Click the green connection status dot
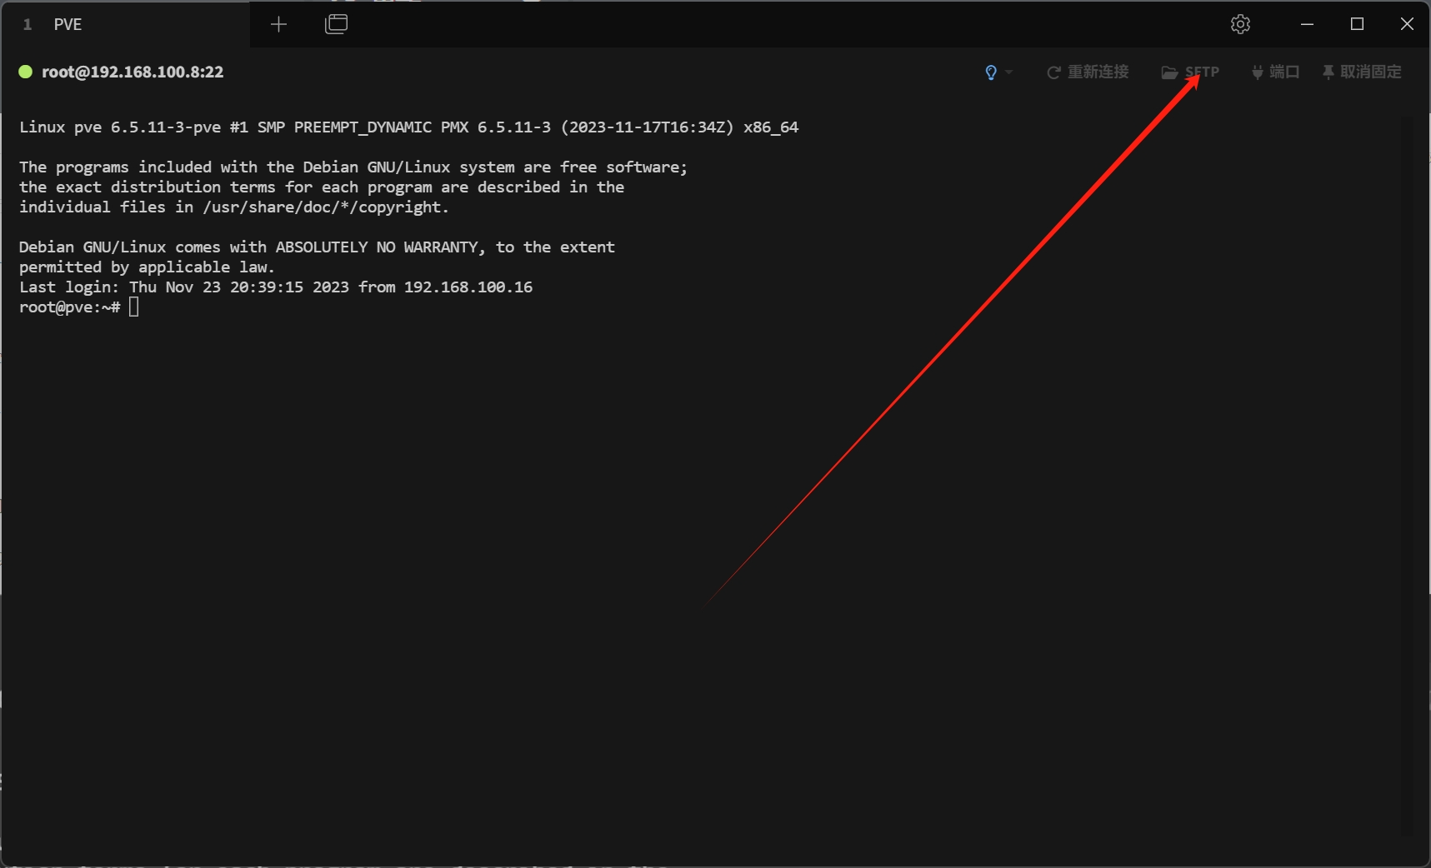This screenshot has height=868, width=1431. [x=26, y=72]
